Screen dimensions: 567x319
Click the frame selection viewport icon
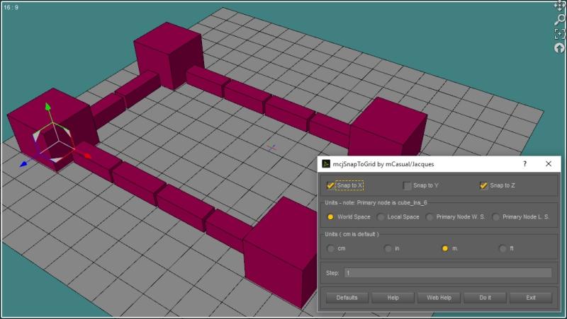[559, 34]
